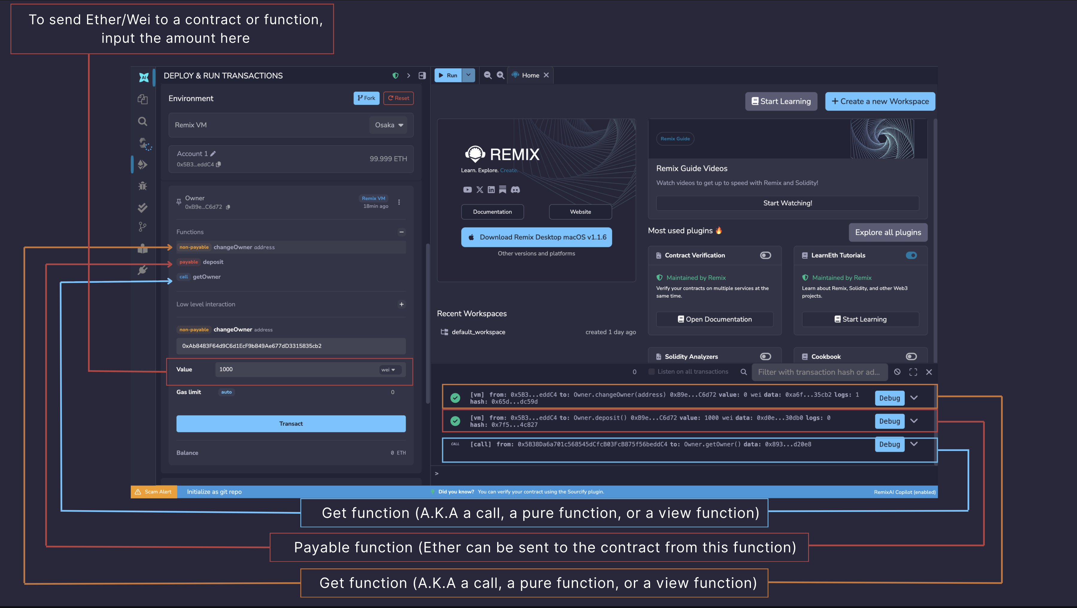Zoom out the editor view
Image resolution: width=1077 pixels, height=608 pixels.
click(x=488, y=75)
